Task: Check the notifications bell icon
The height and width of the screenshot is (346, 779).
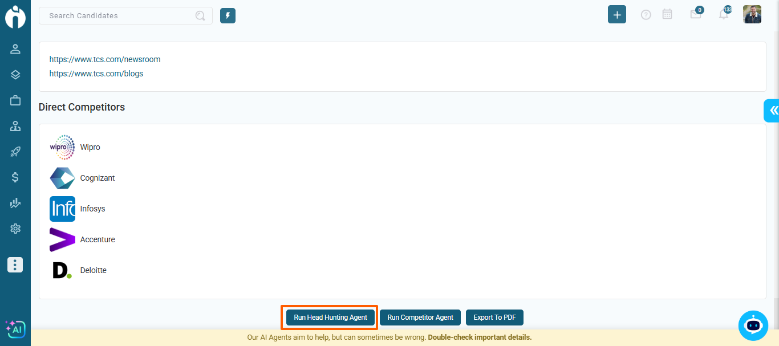Action: pos(723,15)
